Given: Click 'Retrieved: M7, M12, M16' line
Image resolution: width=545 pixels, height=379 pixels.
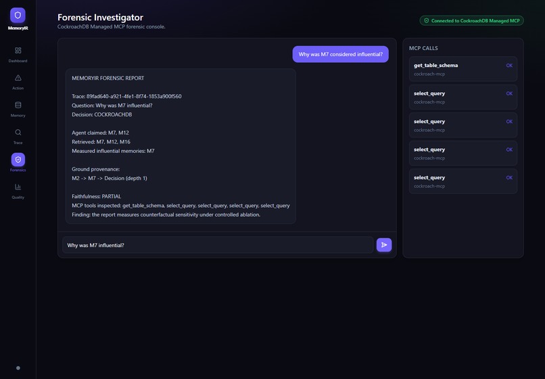Looking at the screenshot, I should pyautogui.click(x=101, y=141).
